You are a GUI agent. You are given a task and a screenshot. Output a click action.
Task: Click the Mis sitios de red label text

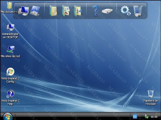10,56
